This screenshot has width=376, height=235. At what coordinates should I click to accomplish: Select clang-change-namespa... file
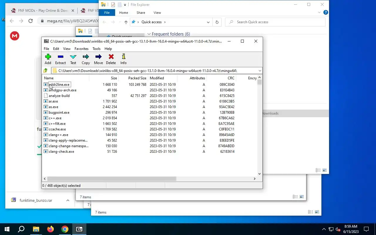pyautogui.click(x=68, y=146)
